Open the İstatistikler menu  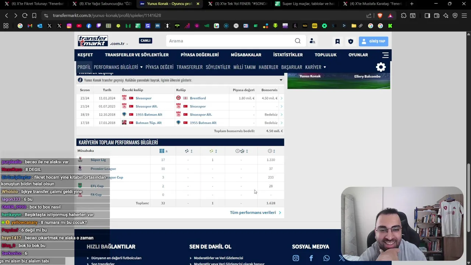(x=288, y=55)
